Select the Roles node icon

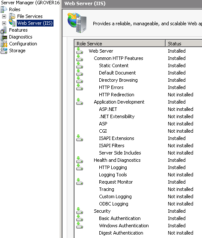coord(4,9)
